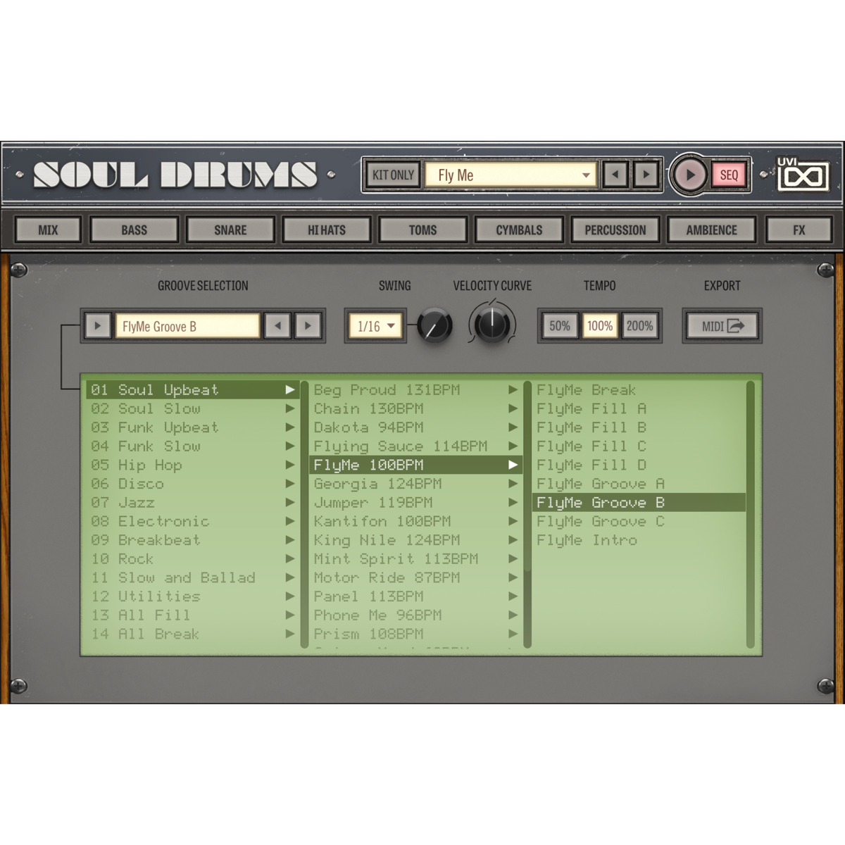Open the Fly Me preset dropdown

click(x=511, y=175)
